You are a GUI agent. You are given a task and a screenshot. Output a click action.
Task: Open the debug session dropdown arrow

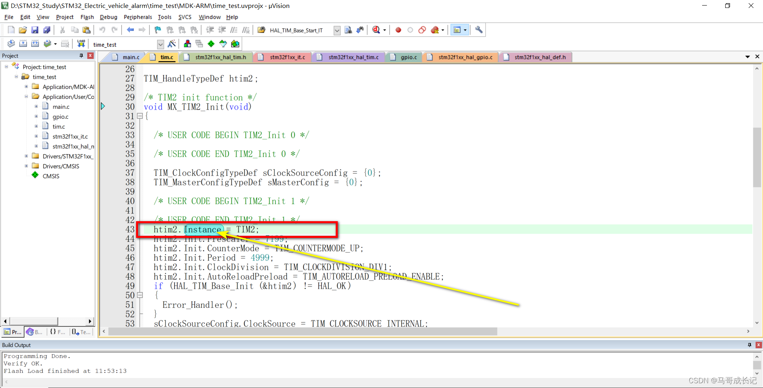pyautogui.click(x=384, y=30)
